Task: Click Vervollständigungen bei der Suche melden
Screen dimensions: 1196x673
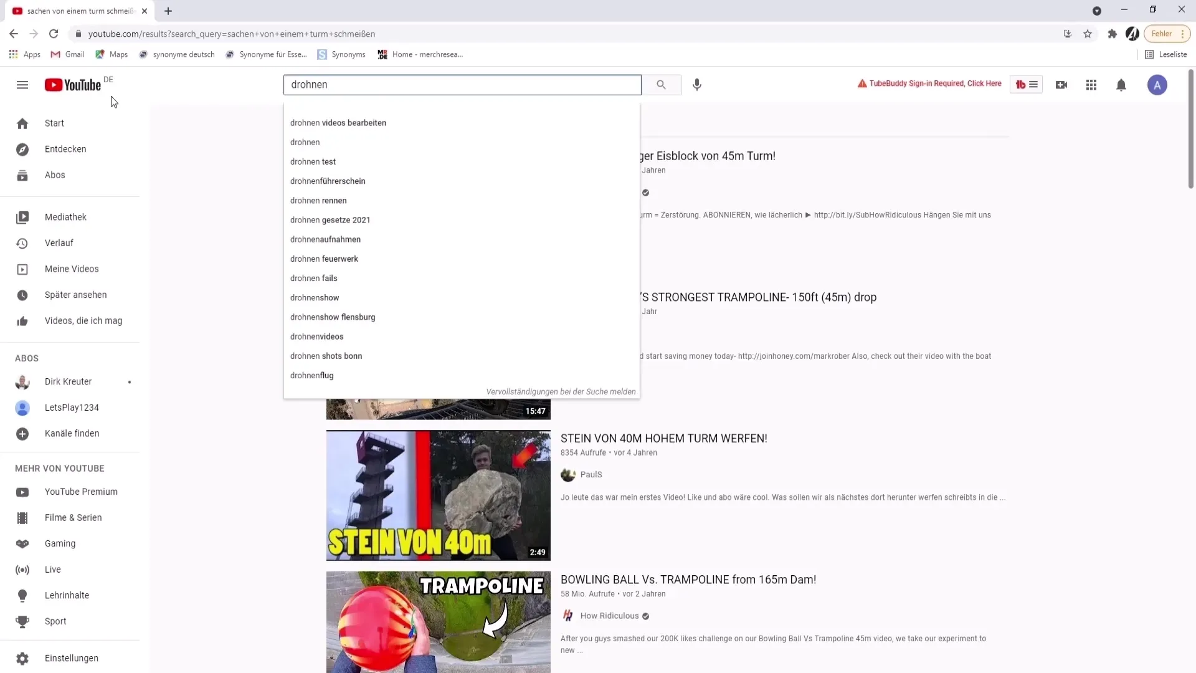Action: coord(561,392)
